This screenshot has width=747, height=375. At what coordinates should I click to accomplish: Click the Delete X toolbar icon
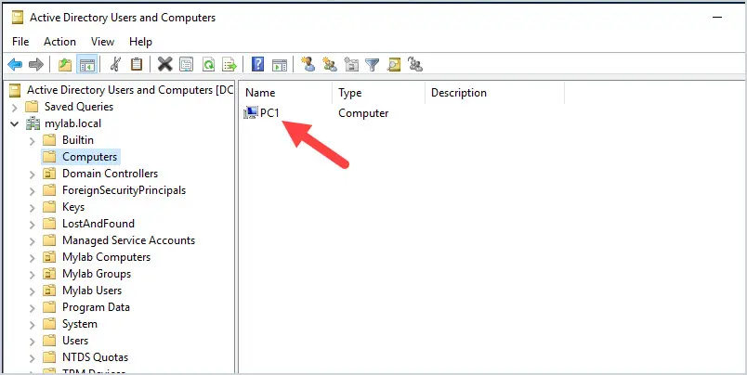pyautogui.click(x=164, y=64)
